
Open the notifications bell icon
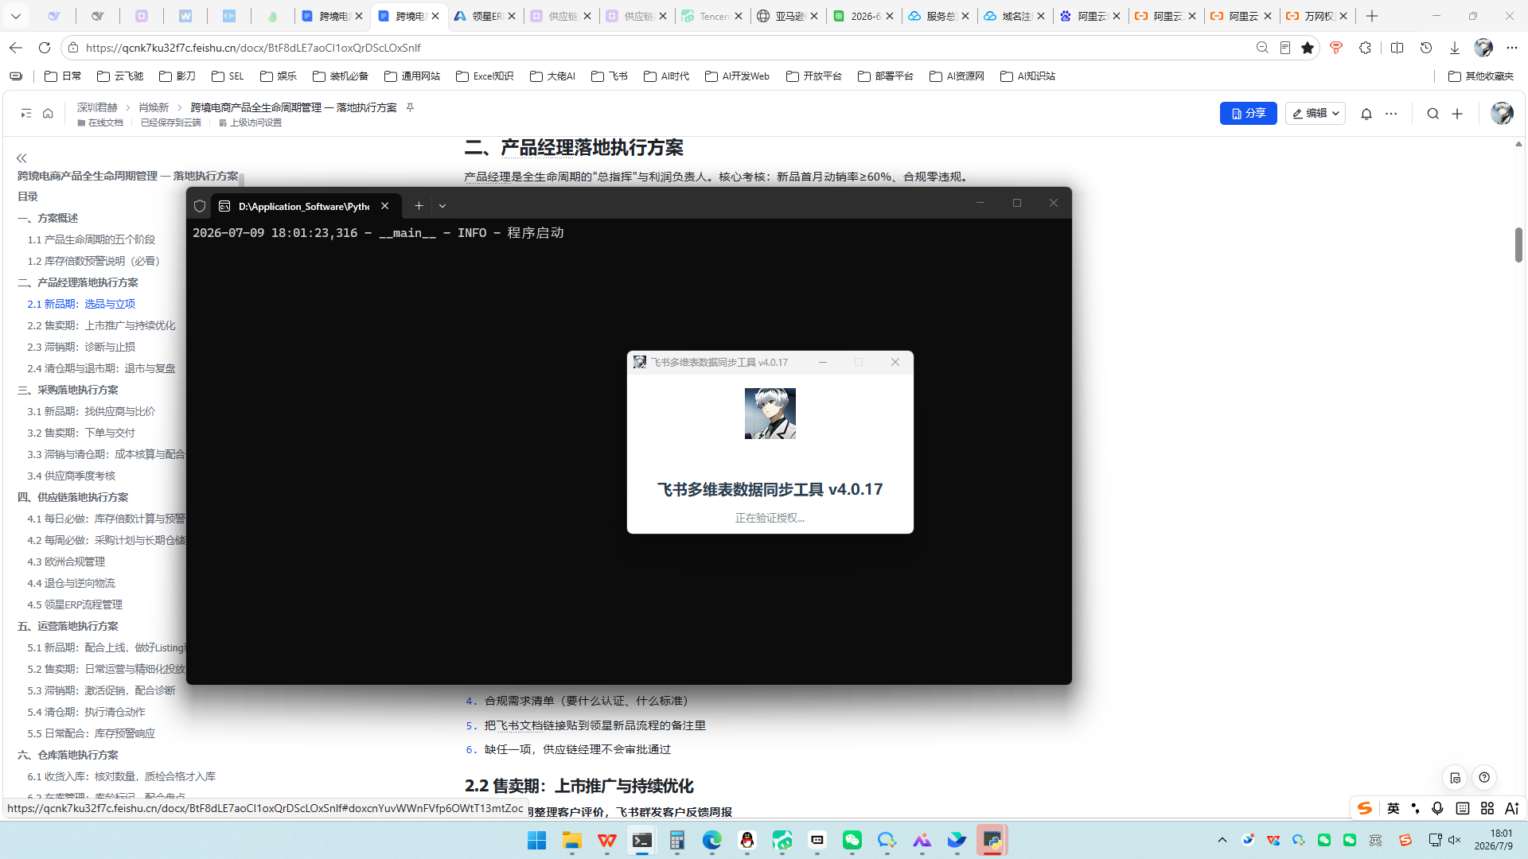click(1366, 114)
